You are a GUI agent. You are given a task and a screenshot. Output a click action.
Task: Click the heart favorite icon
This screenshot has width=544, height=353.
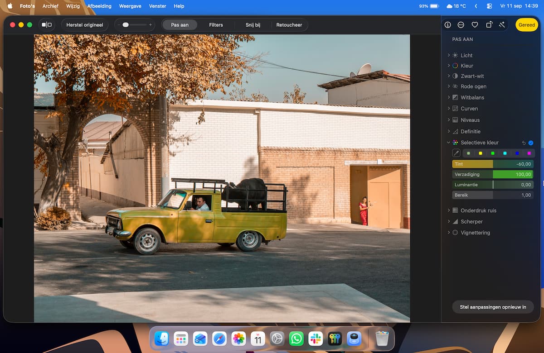click(475, 25)
